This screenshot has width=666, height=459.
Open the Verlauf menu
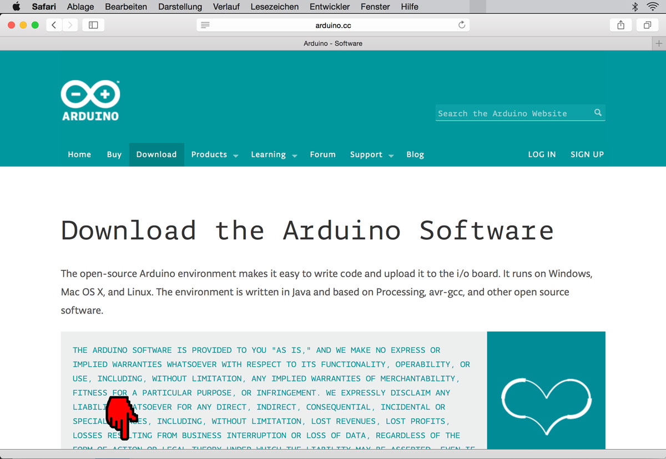click(226, 7)
